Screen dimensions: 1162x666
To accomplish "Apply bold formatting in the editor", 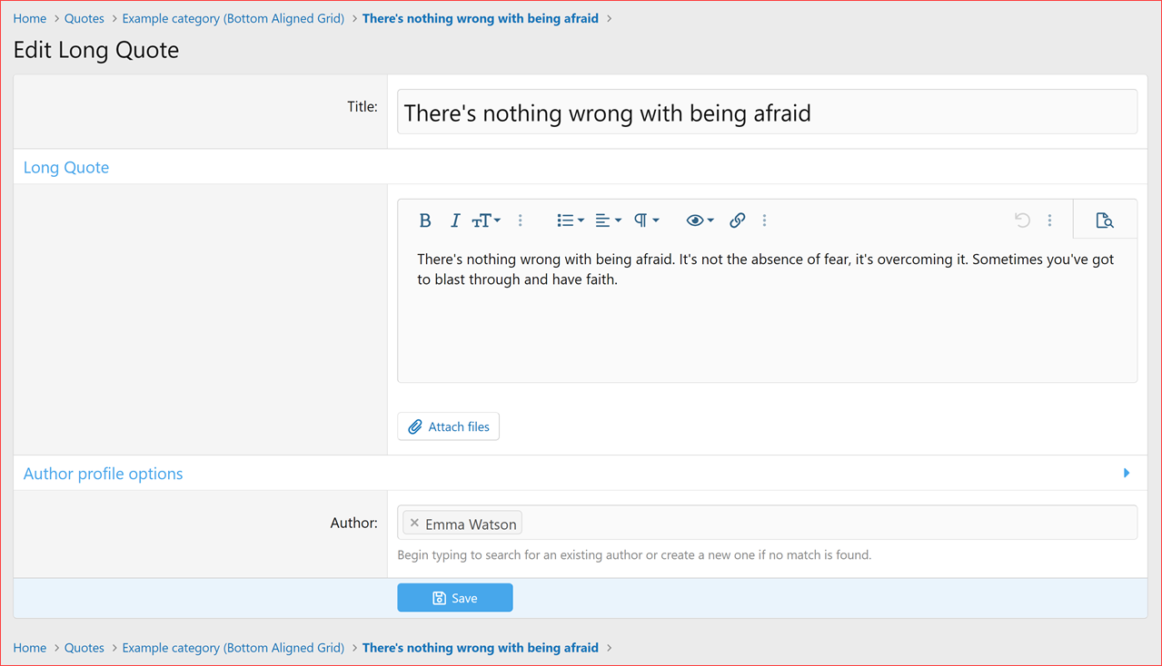I will (424, 220).
